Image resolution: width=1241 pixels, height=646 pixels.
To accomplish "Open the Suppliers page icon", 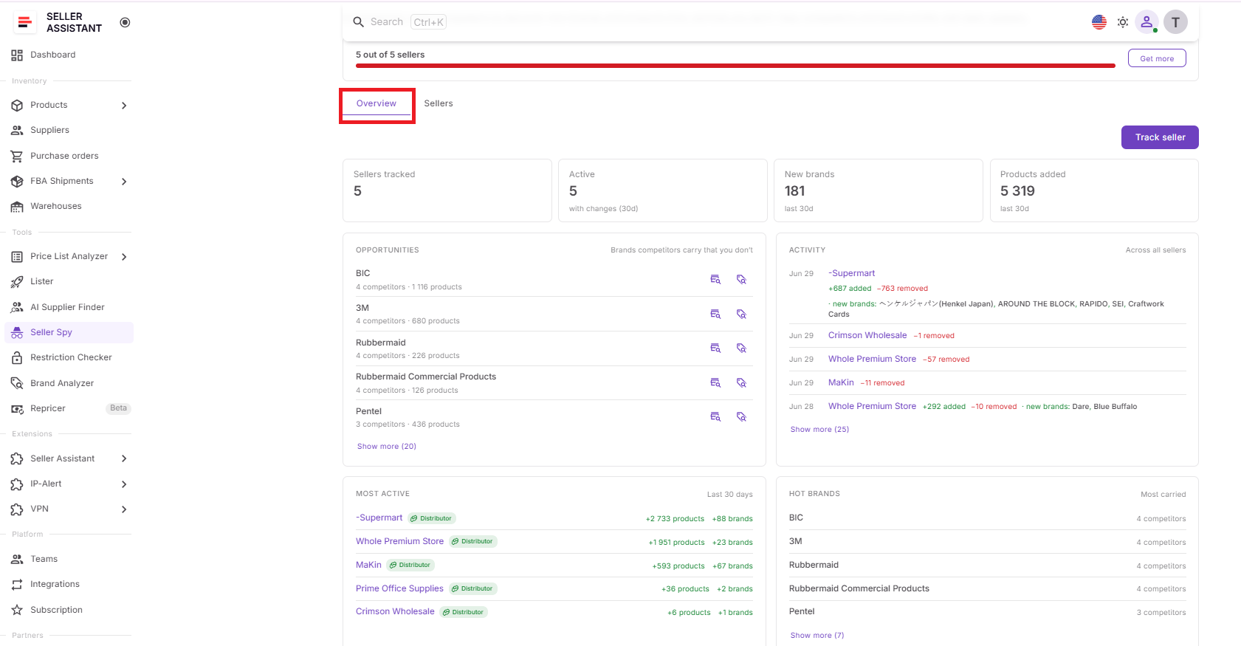I will (x=17, y=131).
